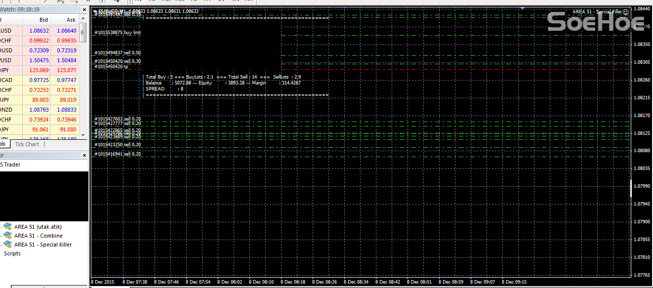Click the AREA 51 (utak atik) expert icon
Viewport: 653px width, 288px height.
7,227
